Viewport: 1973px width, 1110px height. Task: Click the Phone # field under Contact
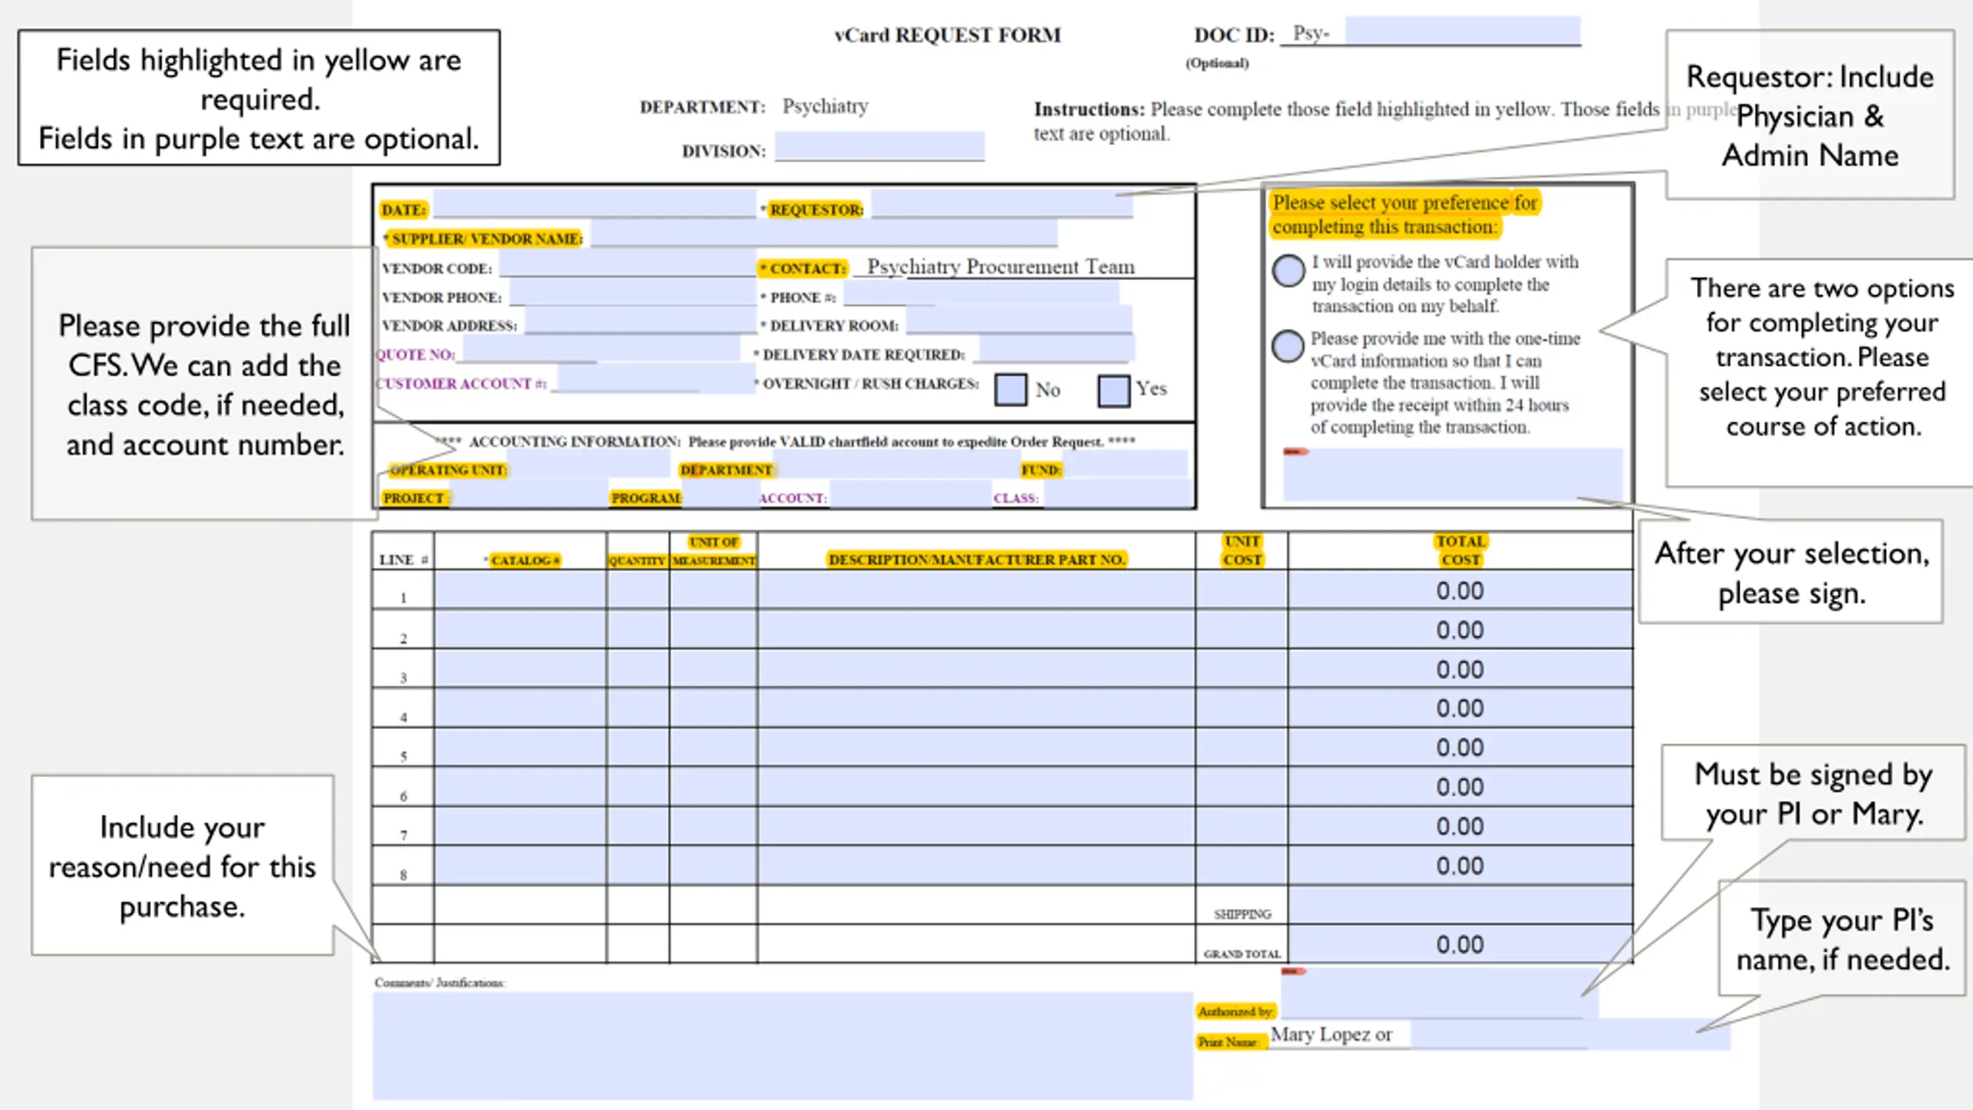(x=981, y=293)
